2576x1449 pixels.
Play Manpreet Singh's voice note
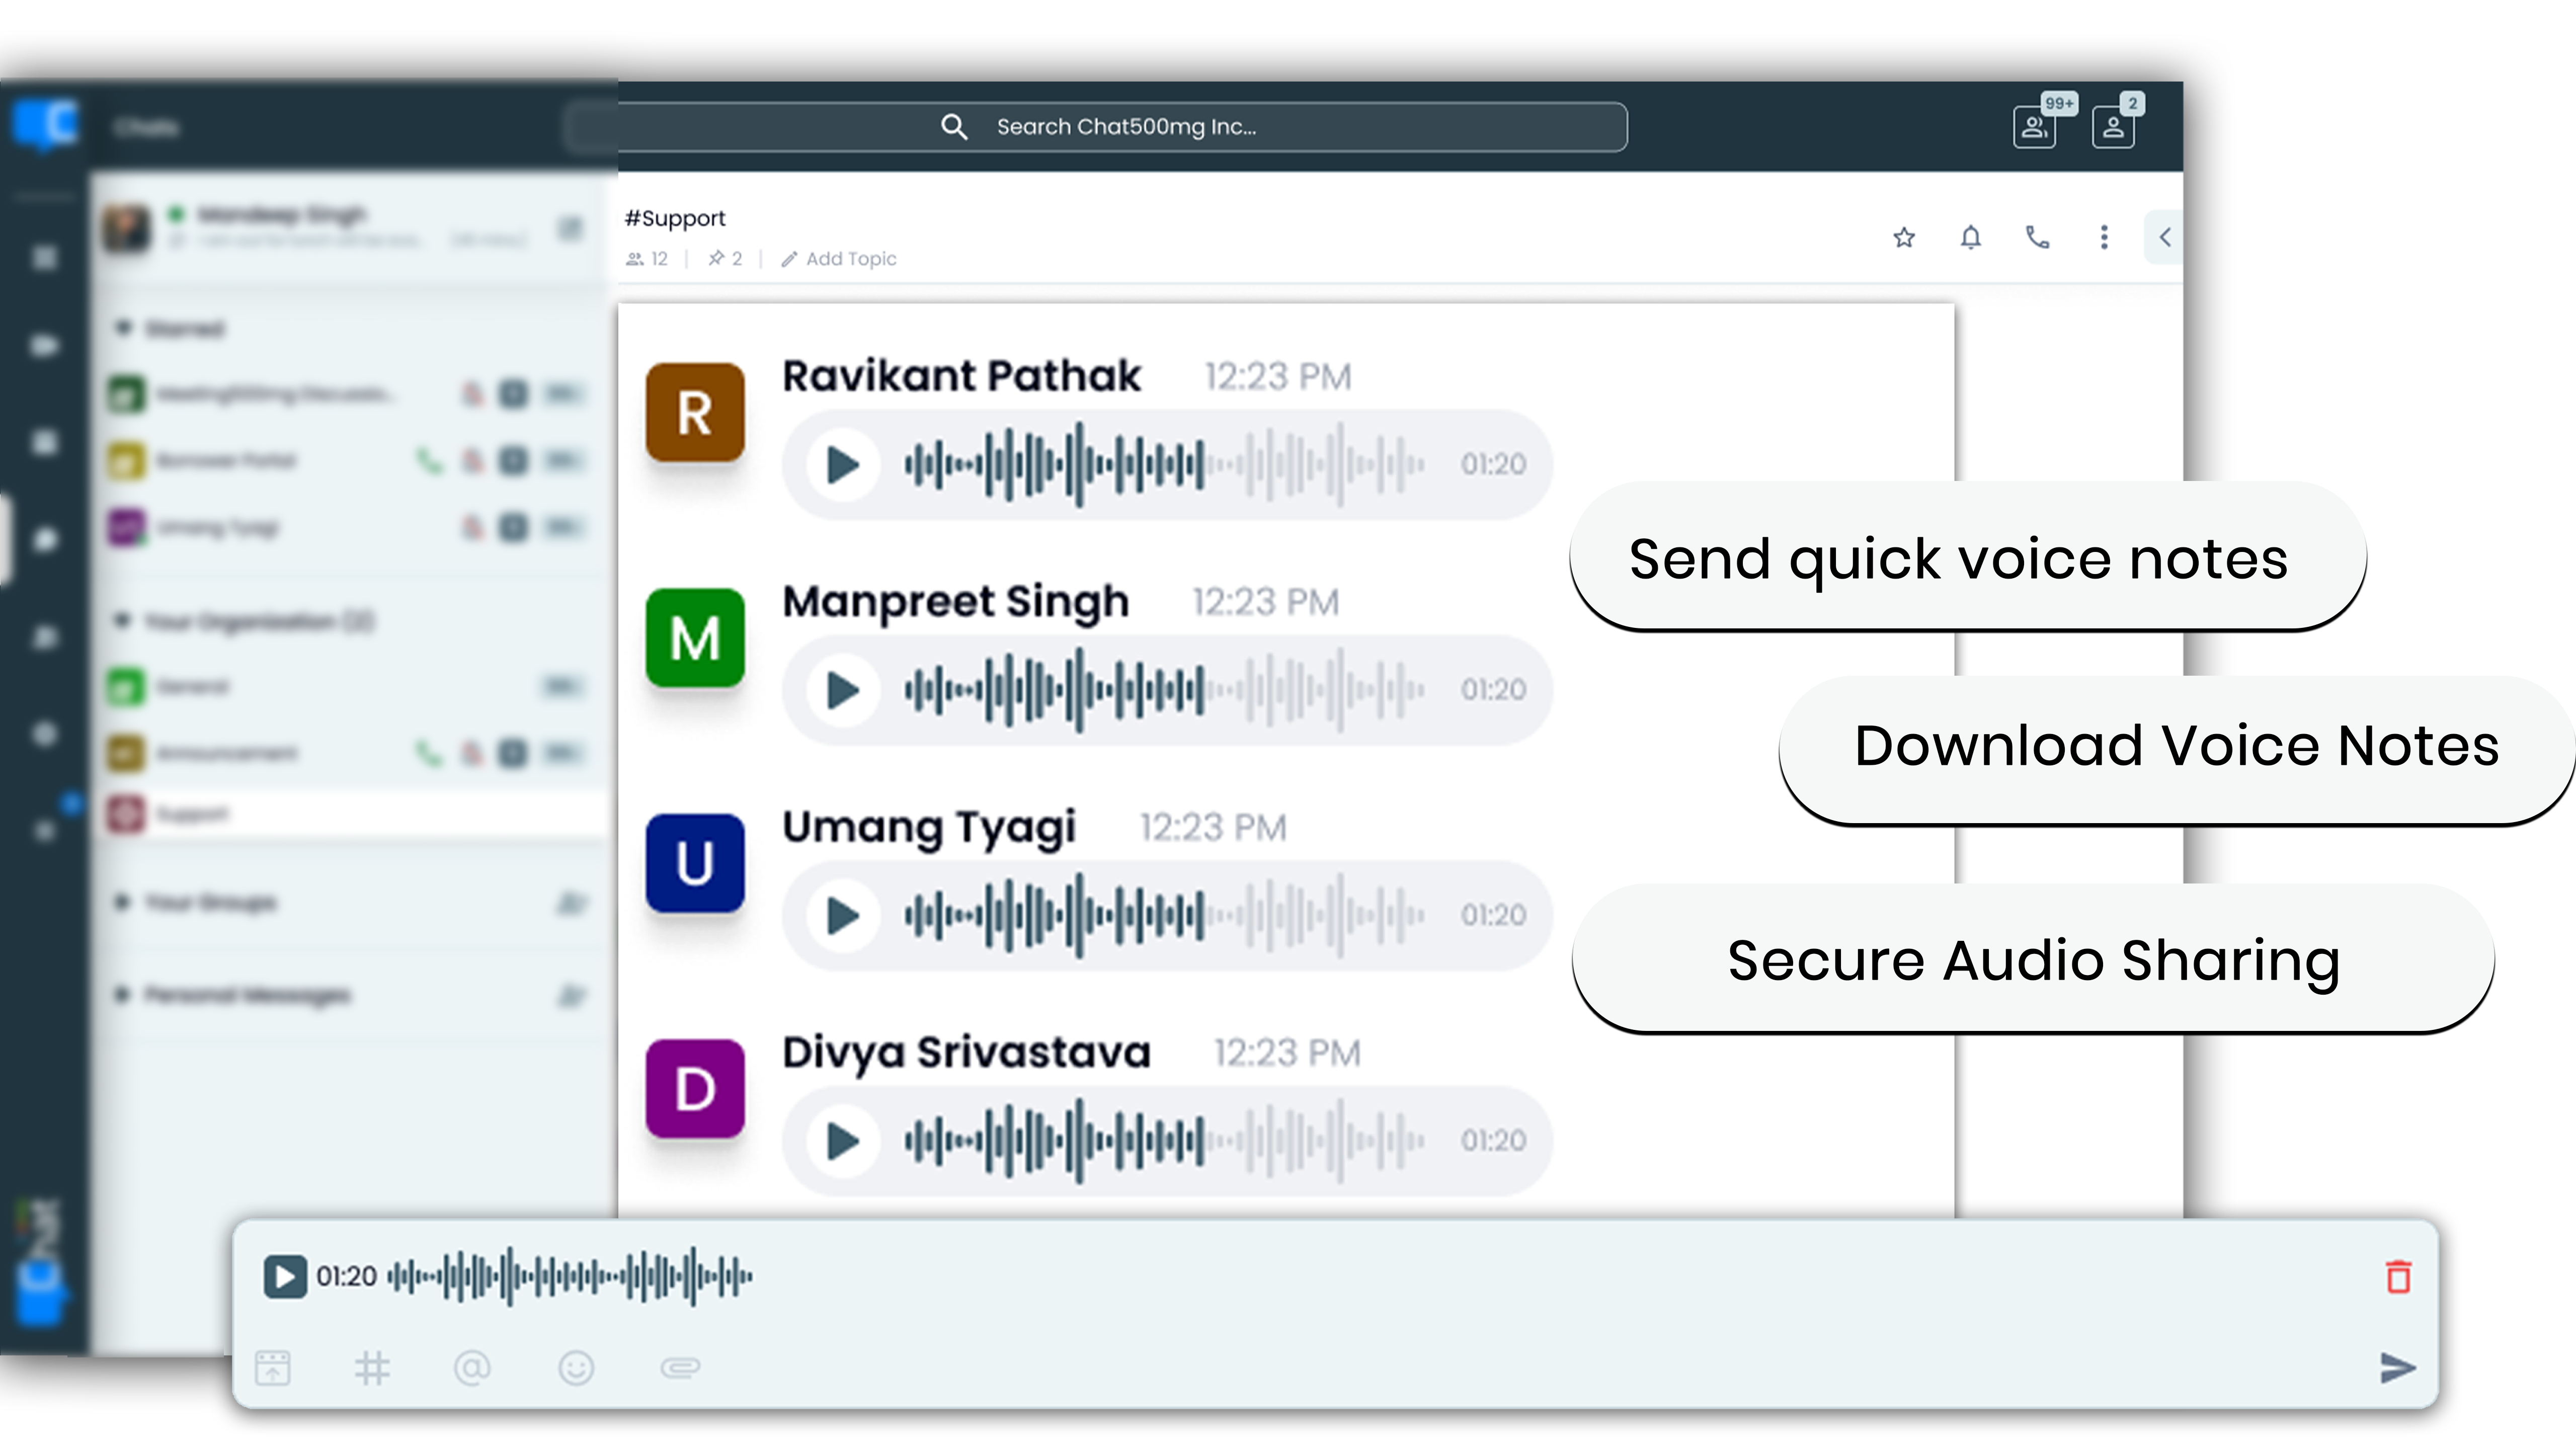coord(843,690)
